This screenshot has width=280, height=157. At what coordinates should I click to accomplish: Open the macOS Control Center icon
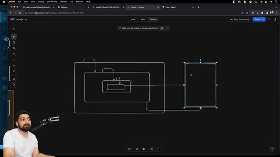tap(266, 2)
